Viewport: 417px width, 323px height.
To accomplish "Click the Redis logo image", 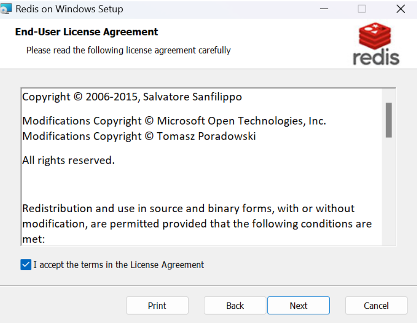I will [x=376, y=44].
